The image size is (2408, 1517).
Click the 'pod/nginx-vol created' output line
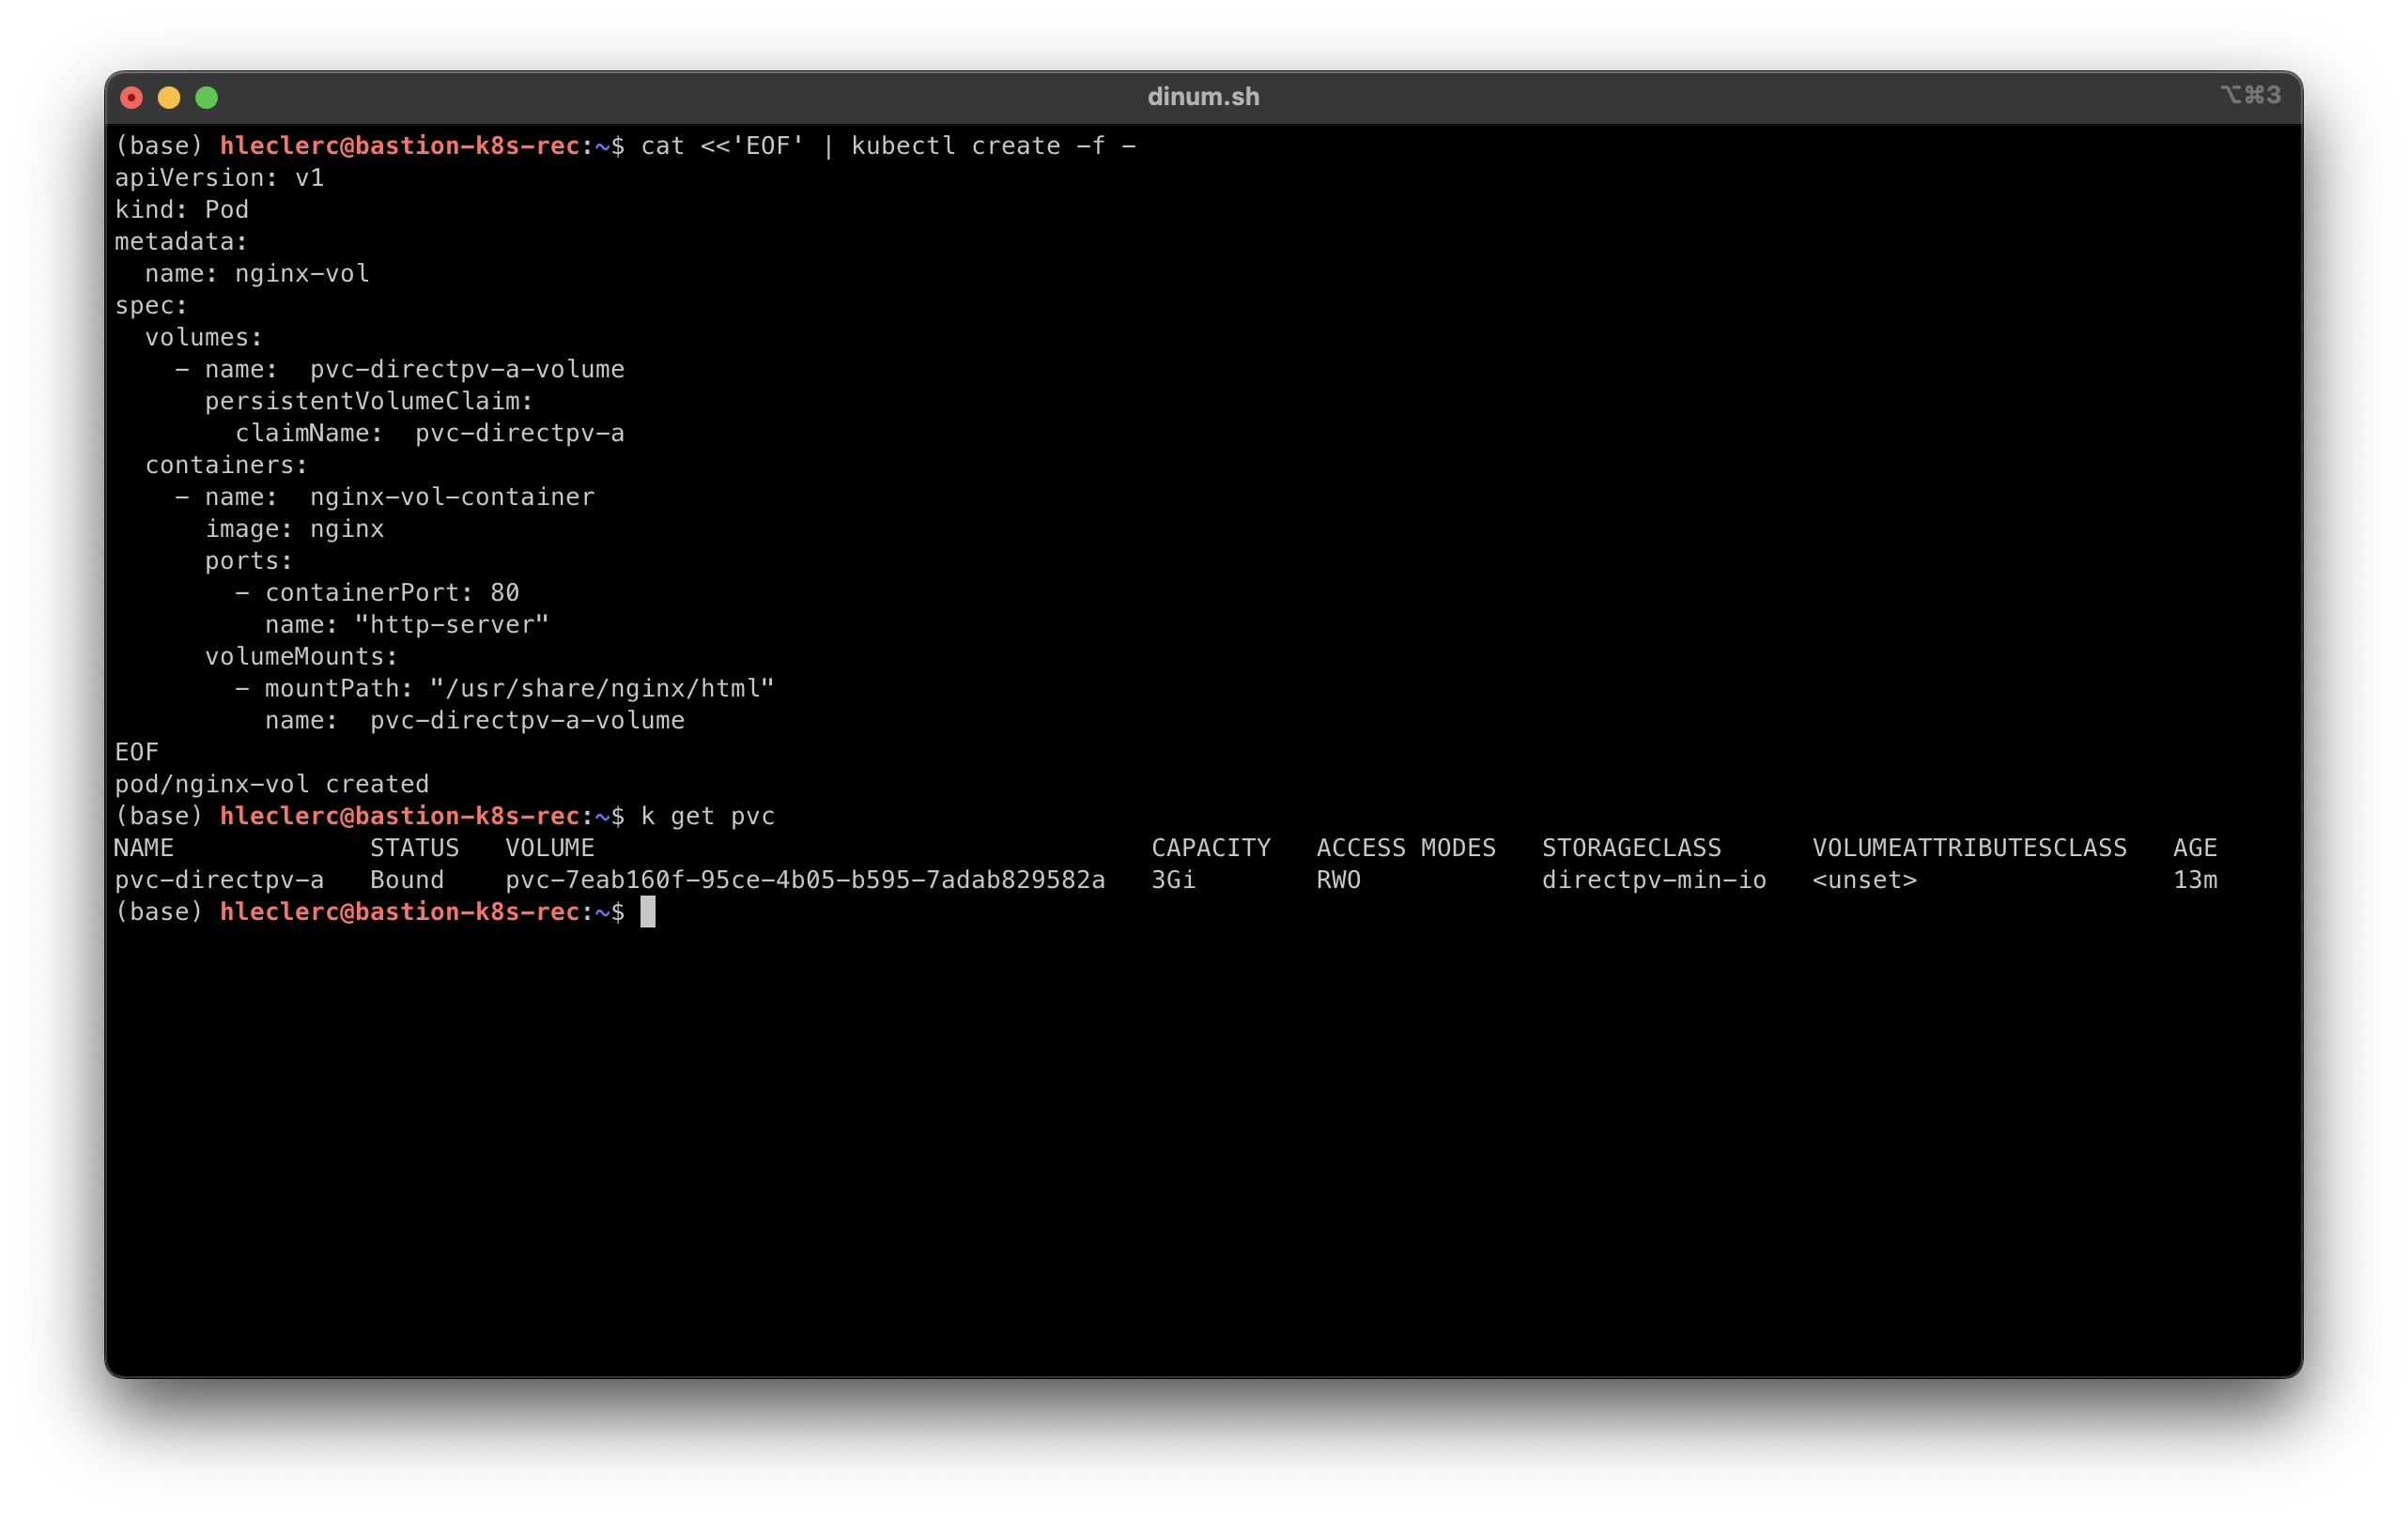pyautogui.click(x=272, y=785)
